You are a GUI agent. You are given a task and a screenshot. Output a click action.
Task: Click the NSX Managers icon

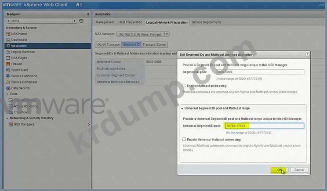pos(11,124)
